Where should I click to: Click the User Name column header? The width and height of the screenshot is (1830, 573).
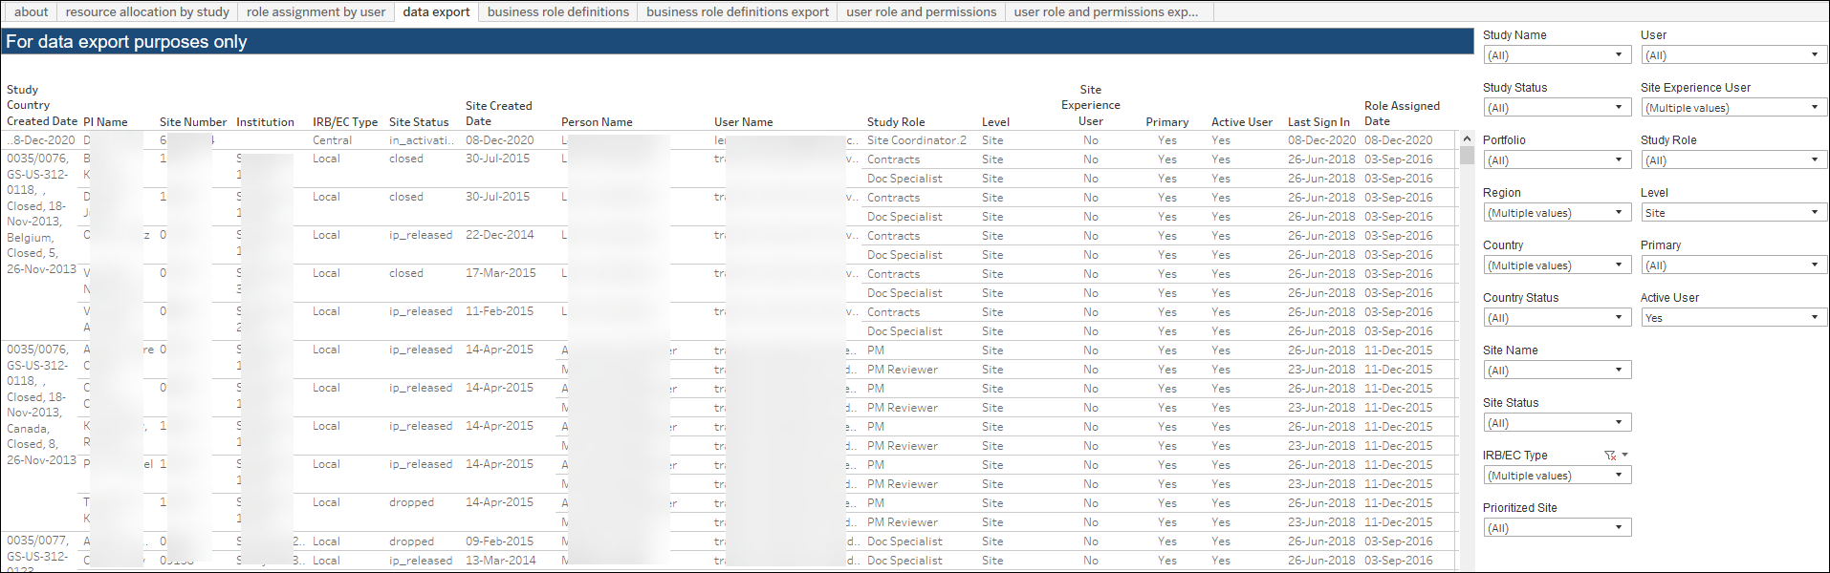[744, 122]
